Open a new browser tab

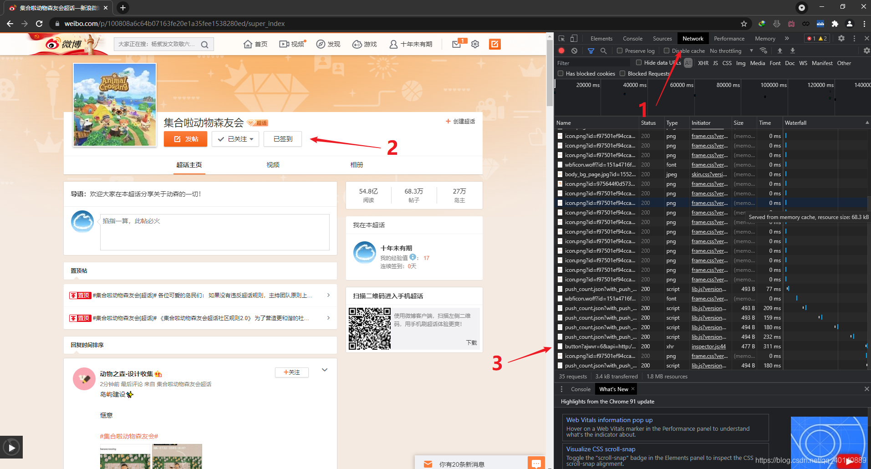[x=122, y=8]
